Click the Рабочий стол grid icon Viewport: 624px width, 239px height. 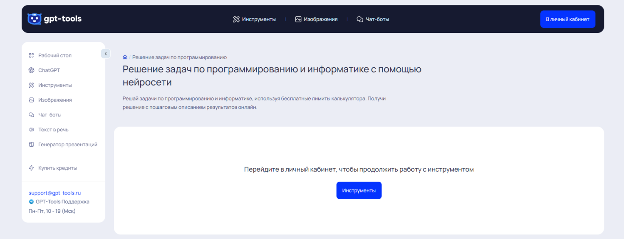coord(31,55)
